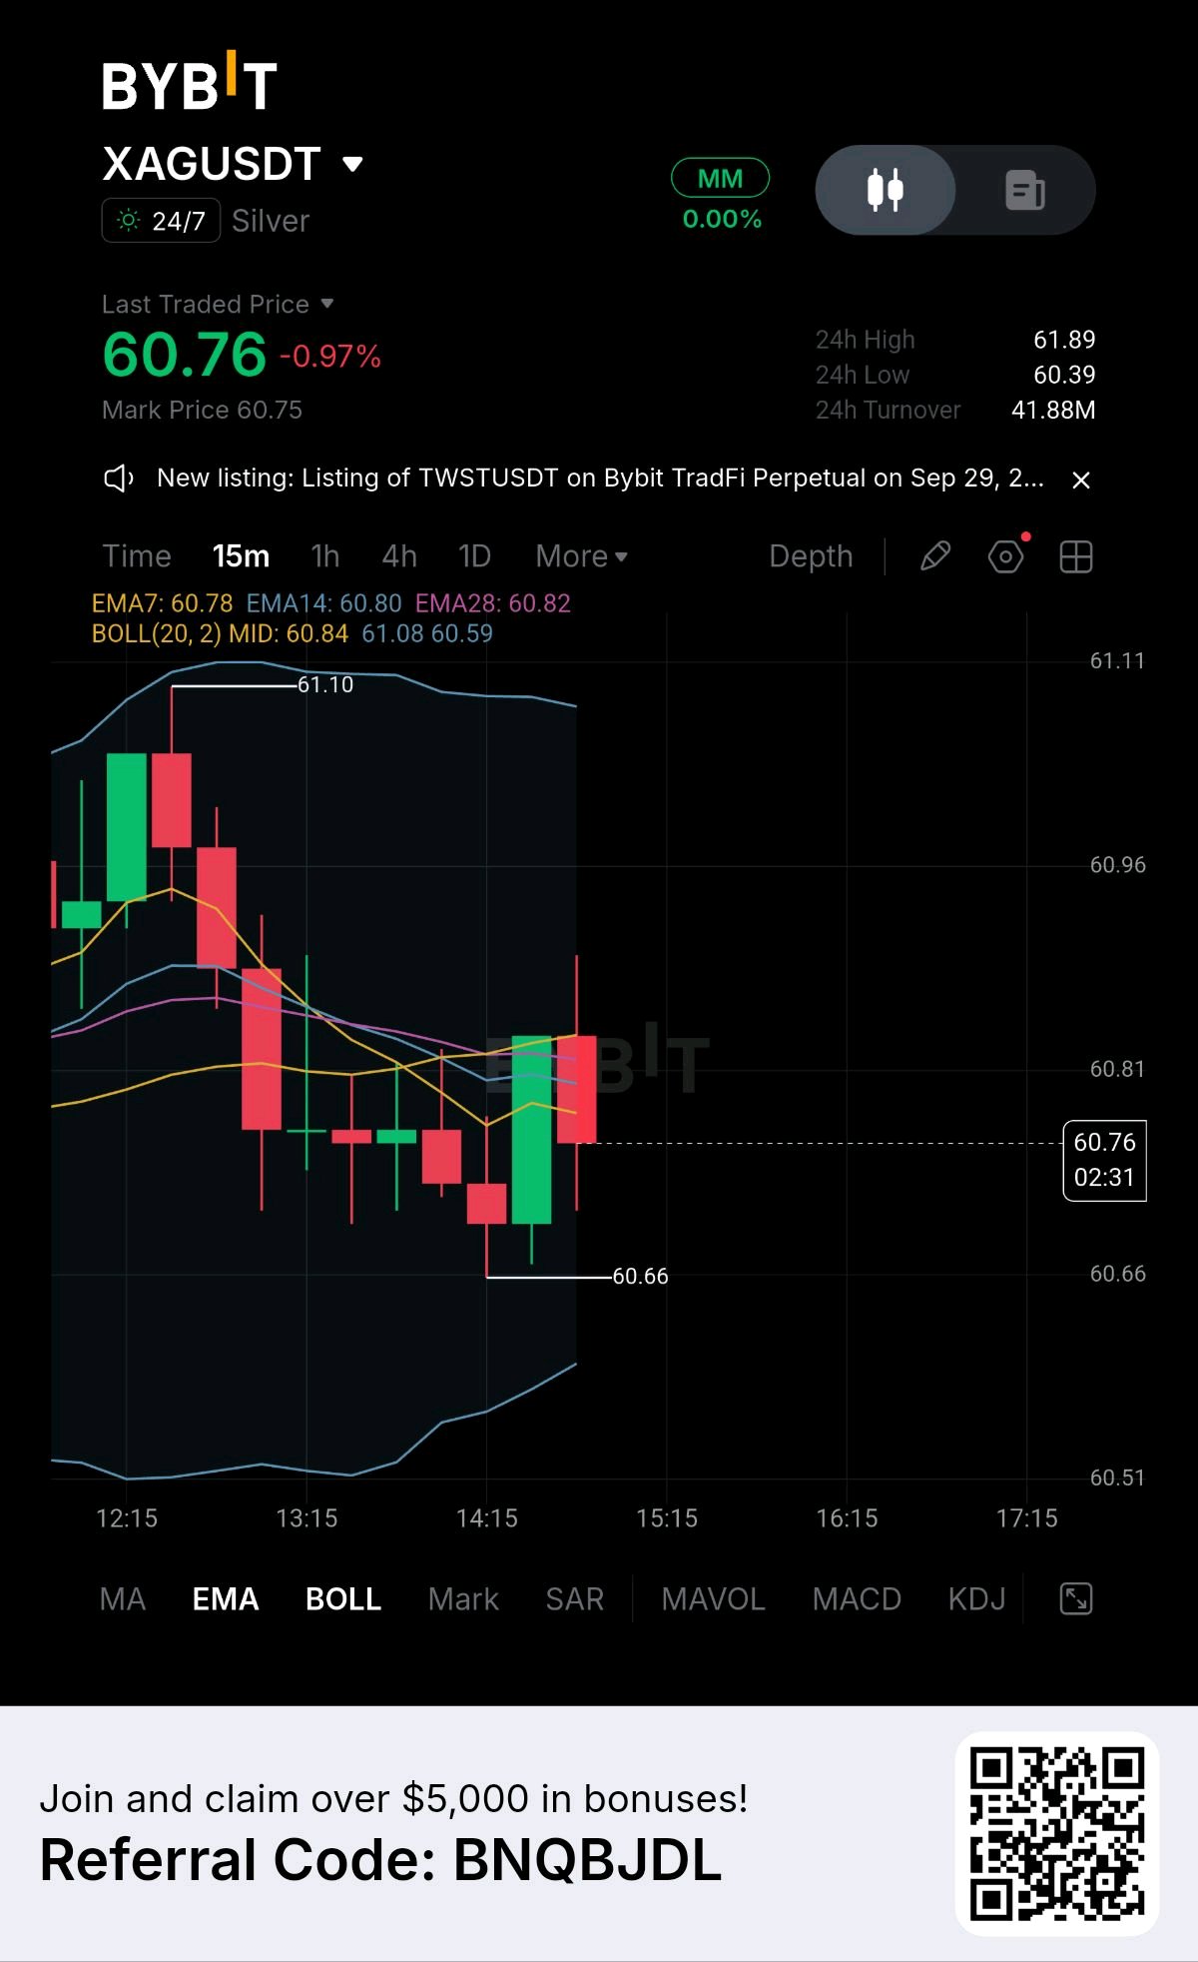
Task: Select the Time chart interval
Action: pyautogui.click(x=137, y=556)
